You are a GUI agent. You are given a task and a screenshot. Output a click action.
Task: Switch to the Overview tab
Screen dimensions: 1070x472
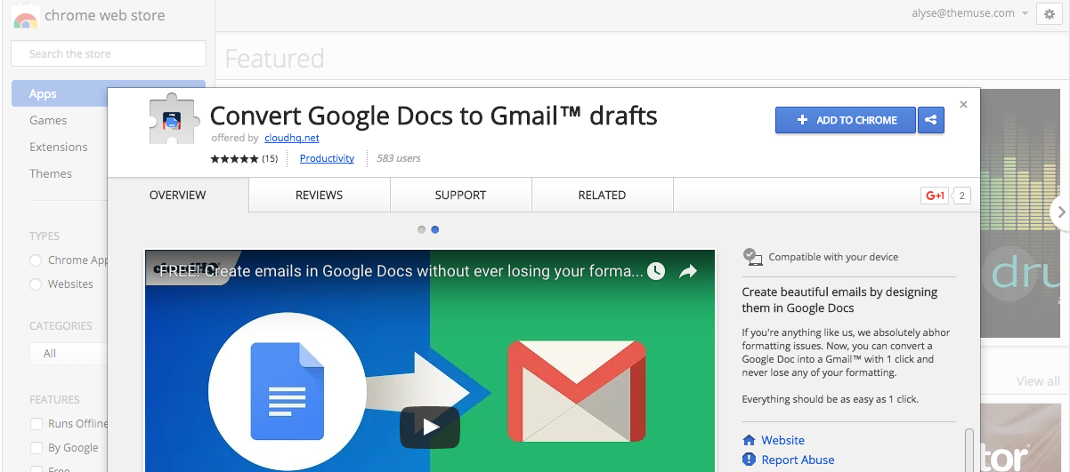(x=178, y=195)
